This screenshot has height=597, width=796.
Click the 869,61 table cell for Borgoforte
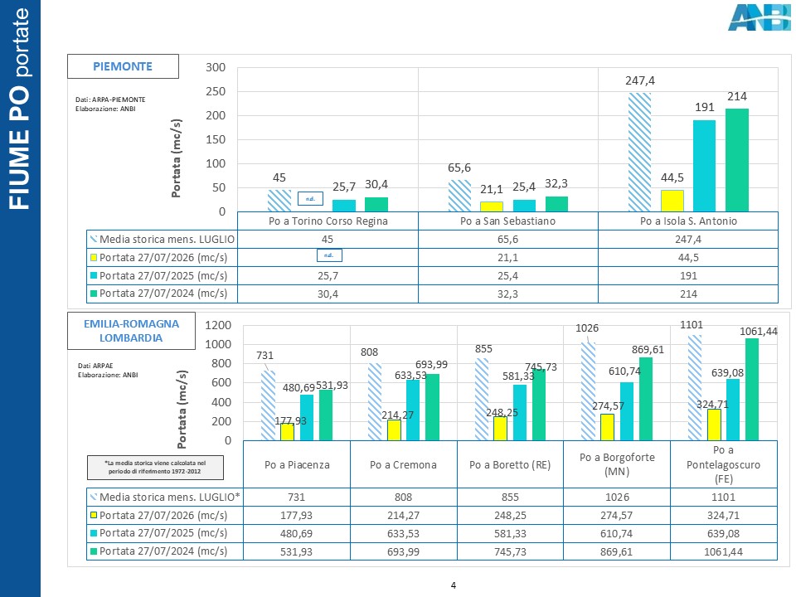click(x=616, y=551)
